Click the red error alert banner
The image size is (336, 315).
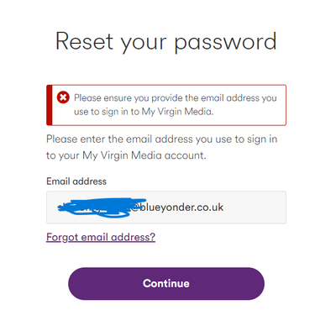point(166,105)
